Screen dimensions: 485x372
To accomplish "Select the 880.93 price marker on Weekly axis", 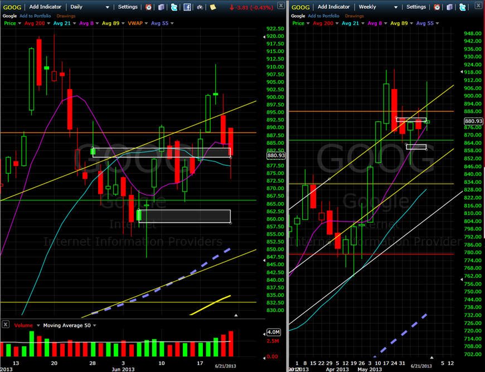I will pos(473,121).
